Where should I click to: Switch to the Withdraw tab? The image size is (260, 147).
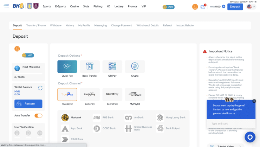point(56,26)
